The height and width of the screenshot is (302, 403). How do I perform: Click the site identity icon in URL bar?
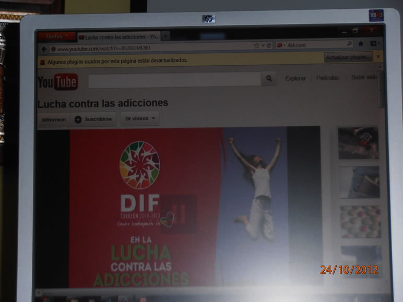53,49
